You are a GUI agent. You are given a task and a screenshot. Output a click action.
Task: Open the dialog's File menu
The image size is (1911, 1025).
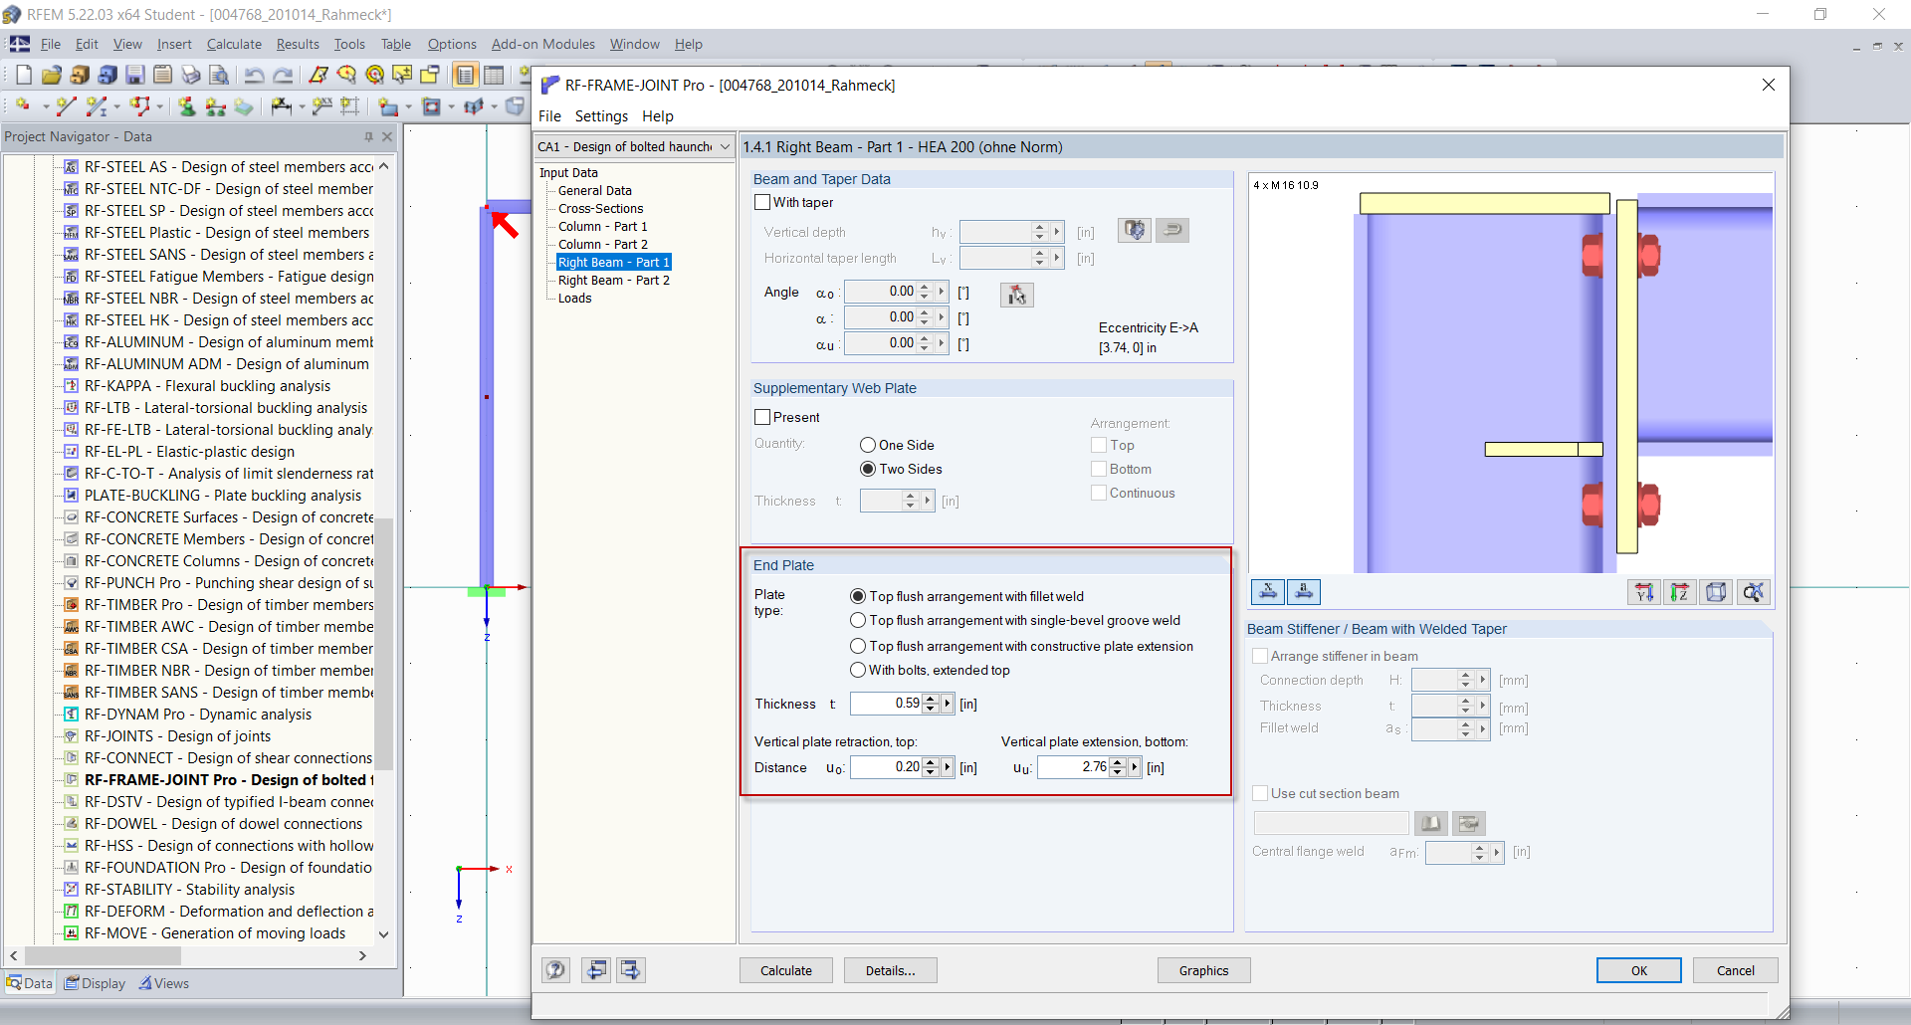[x=549, y=116]
